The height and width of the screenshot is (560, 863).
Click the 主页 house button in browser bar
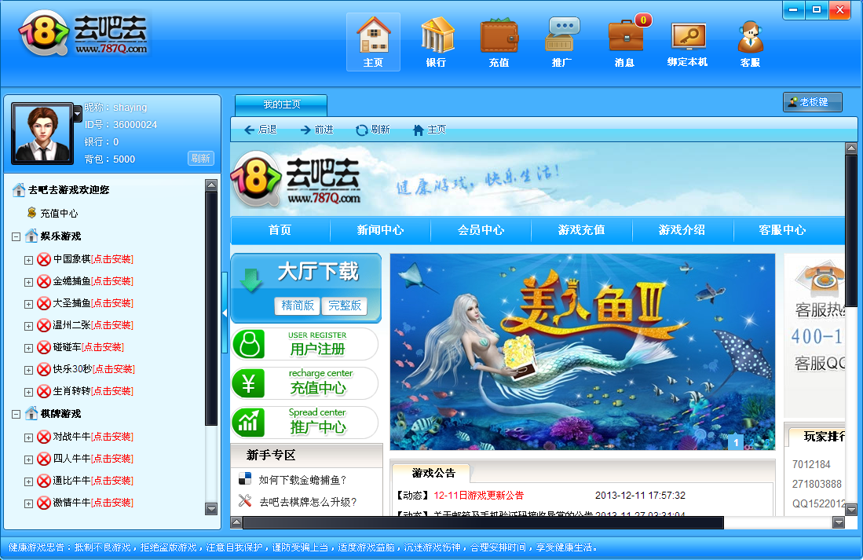[x=430, y=130]
